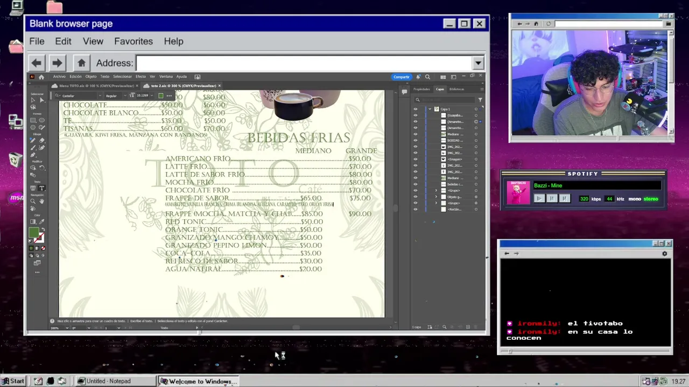
Task: Click the green fill swatch in text control bar
Action: pyautogui.click(x=161, y=96)
